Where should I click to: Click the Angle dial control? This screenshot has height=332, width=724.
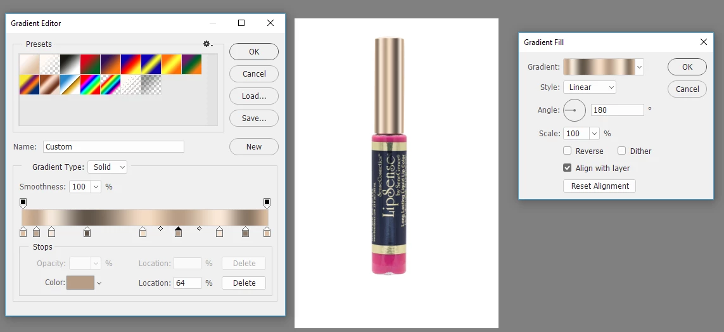[575, 110]
